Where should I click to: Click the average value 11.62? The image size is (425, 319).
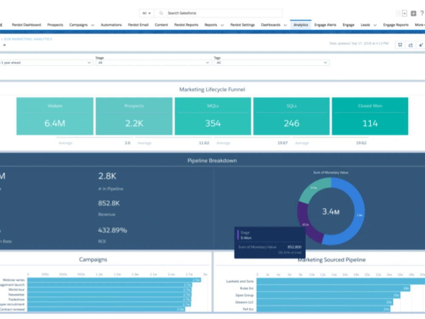[204, 143]
